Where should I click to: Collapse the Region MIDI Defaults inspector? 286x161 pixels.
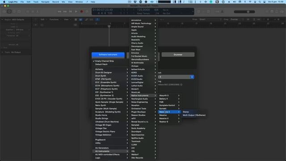(x=2, y=20)
